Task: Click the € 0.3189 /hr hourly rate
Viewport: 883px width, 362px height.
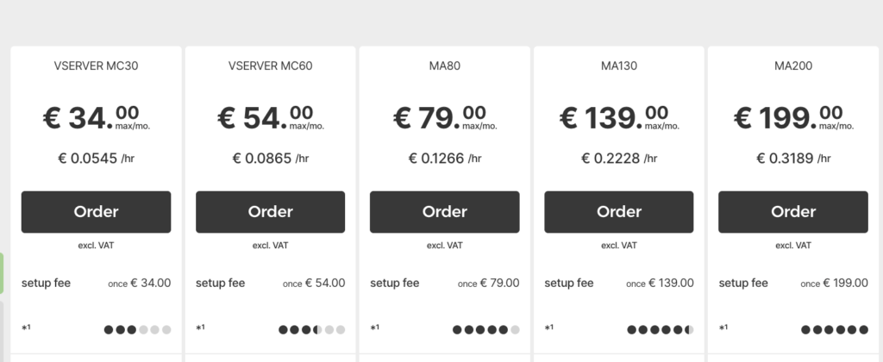Action: click(793, 159)
